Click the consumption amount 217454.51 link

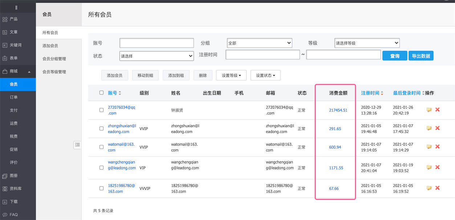click(x=338, y=110)
